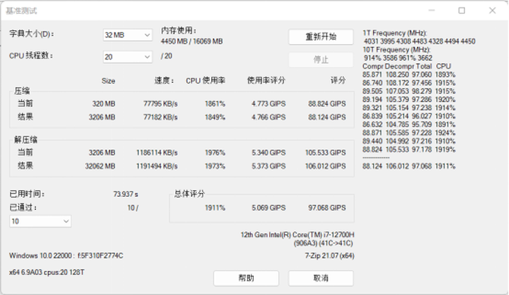Click the 帮助 help button
Viewport: 509px width, 295px height.
click(246, 278)
